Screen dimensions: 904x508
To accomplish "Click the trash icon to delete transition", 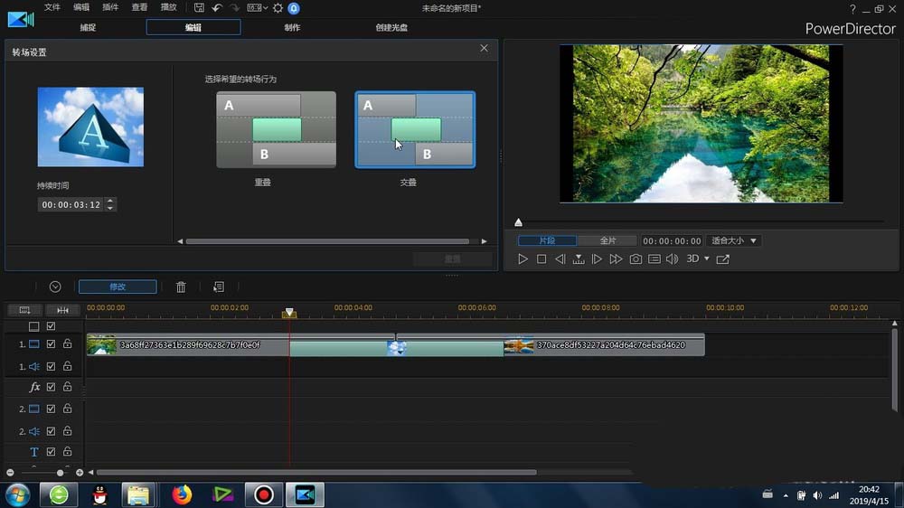I will 181,287.
